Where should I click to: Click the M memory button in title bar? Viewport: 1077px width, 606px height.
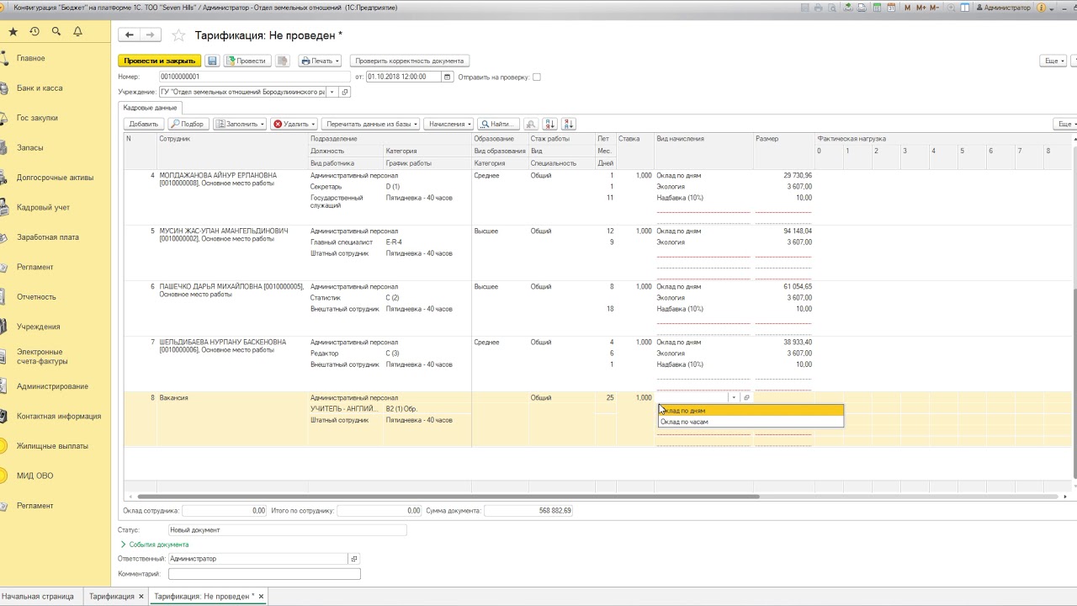(908, 8)
